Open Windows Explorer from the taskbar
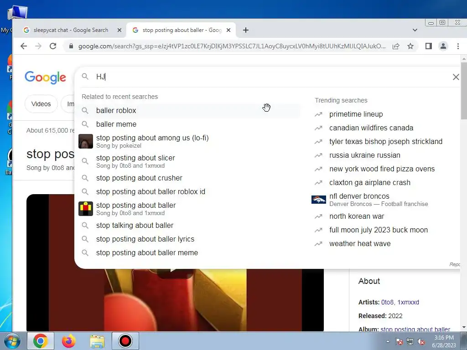This screenshot has width=467, height=350. coord(97,341)
